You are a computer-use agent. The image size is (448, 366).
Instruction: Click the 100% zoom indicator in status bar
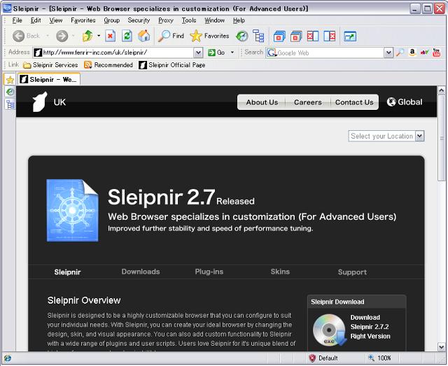[379, 358]
